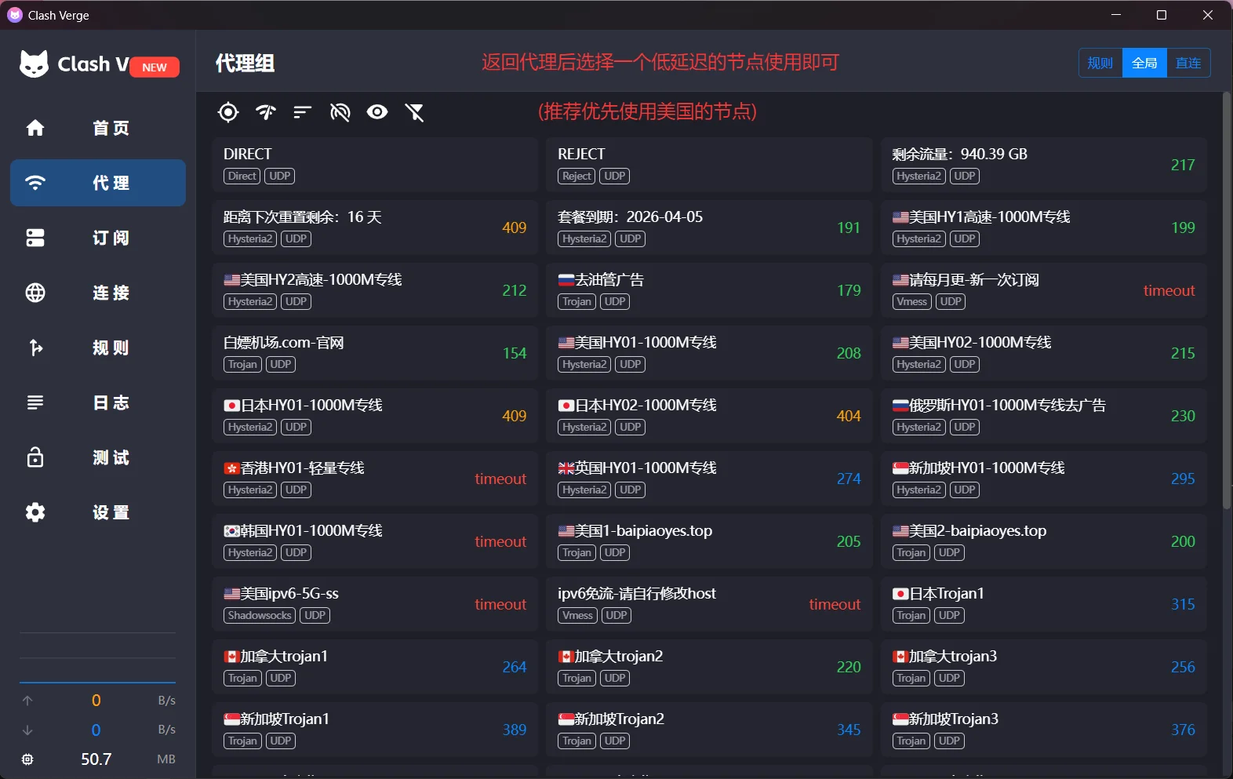Image resolution: width=1233 pixels, height=779 pixels.
Task: Select 美国2-baipiaoyes.top node
Action: point(1044,541)
